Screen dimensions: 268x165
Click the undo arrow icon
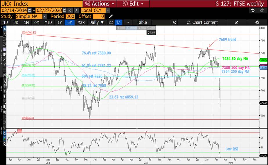[253, 10]
